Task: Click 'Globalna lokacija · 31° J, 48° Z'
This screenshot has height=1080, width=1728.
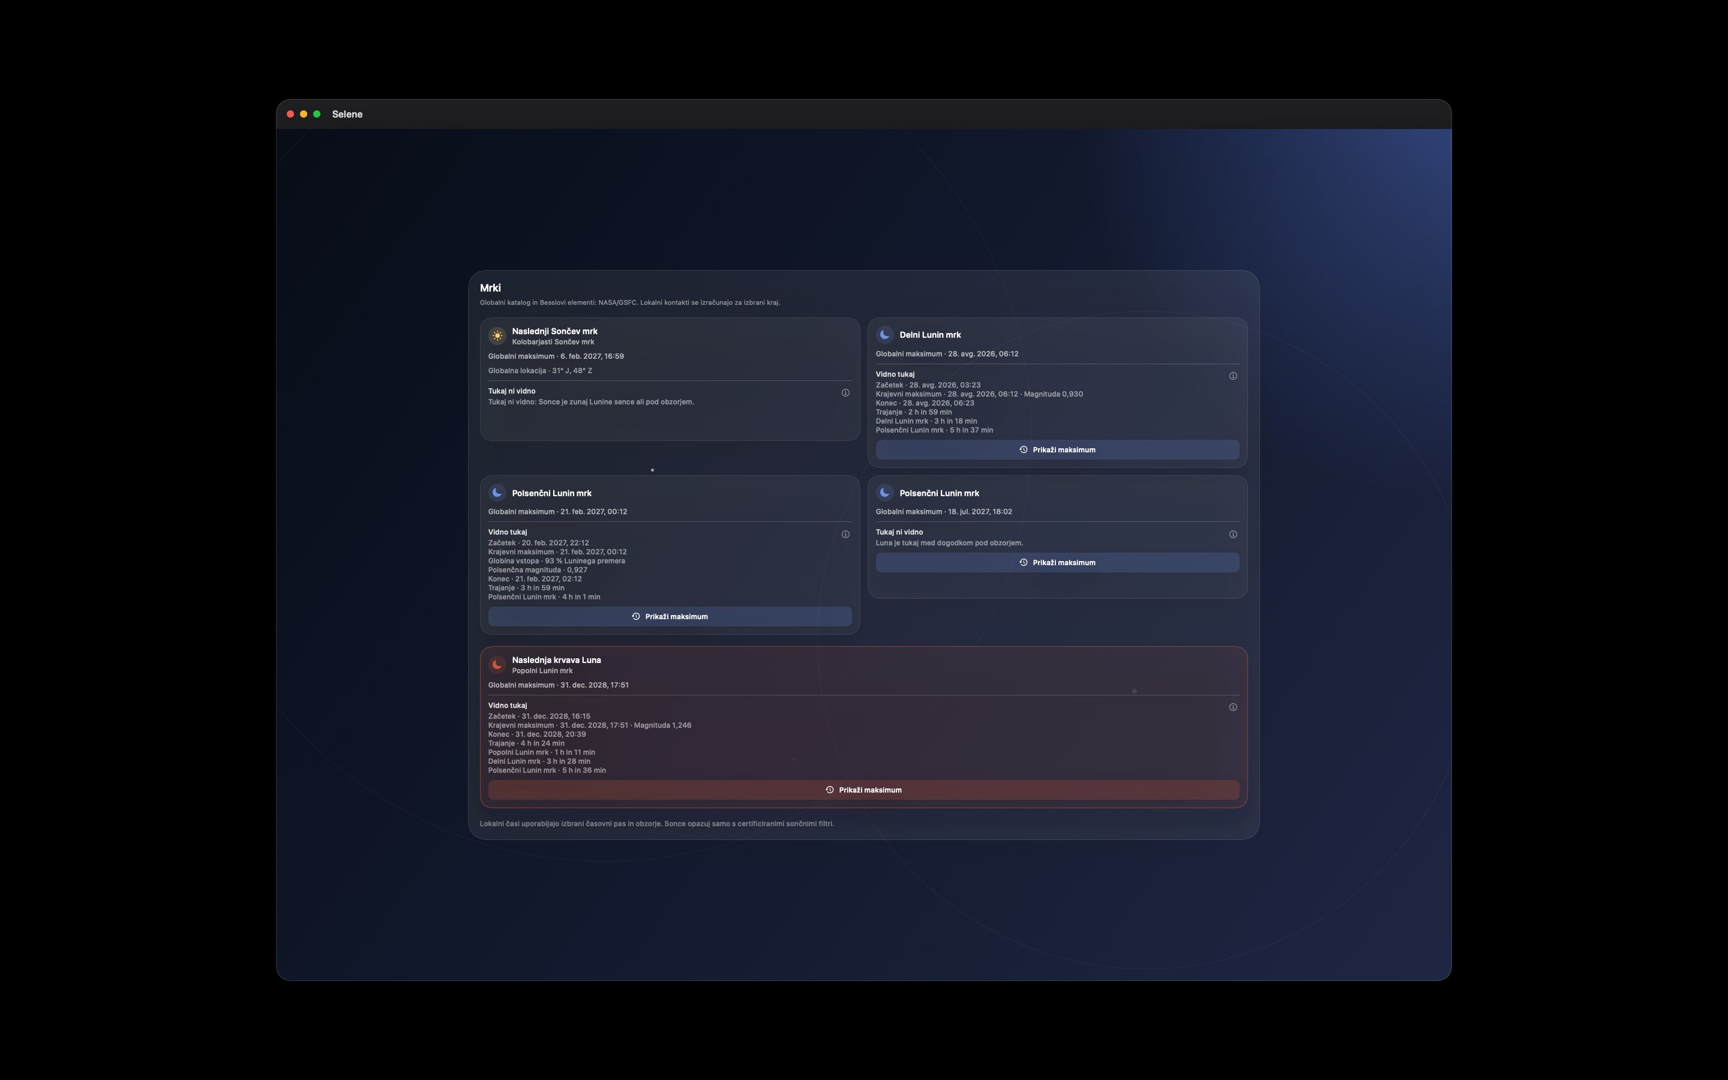Action: click(541, 371)
